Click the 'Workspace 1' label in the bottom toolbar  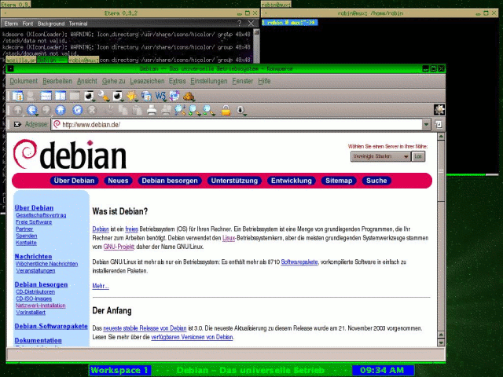pyautogui.click(x=119, y=370)
